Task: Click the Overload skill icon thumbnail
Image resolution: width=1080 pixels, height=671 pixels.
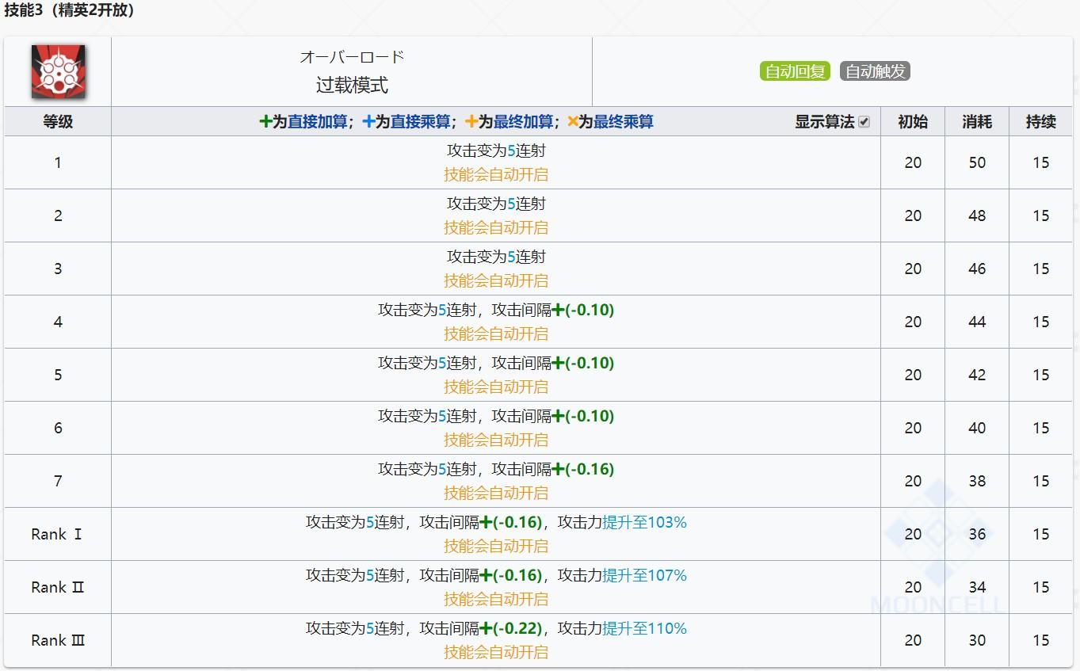Action: [x=58, y=71]
